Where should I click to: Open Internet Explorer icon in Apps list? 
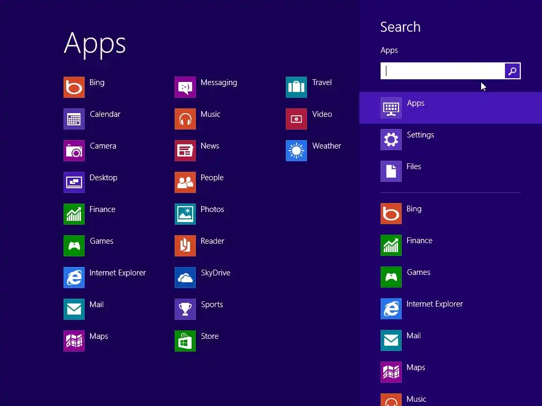pyautogui.click(x=74, y=278)
